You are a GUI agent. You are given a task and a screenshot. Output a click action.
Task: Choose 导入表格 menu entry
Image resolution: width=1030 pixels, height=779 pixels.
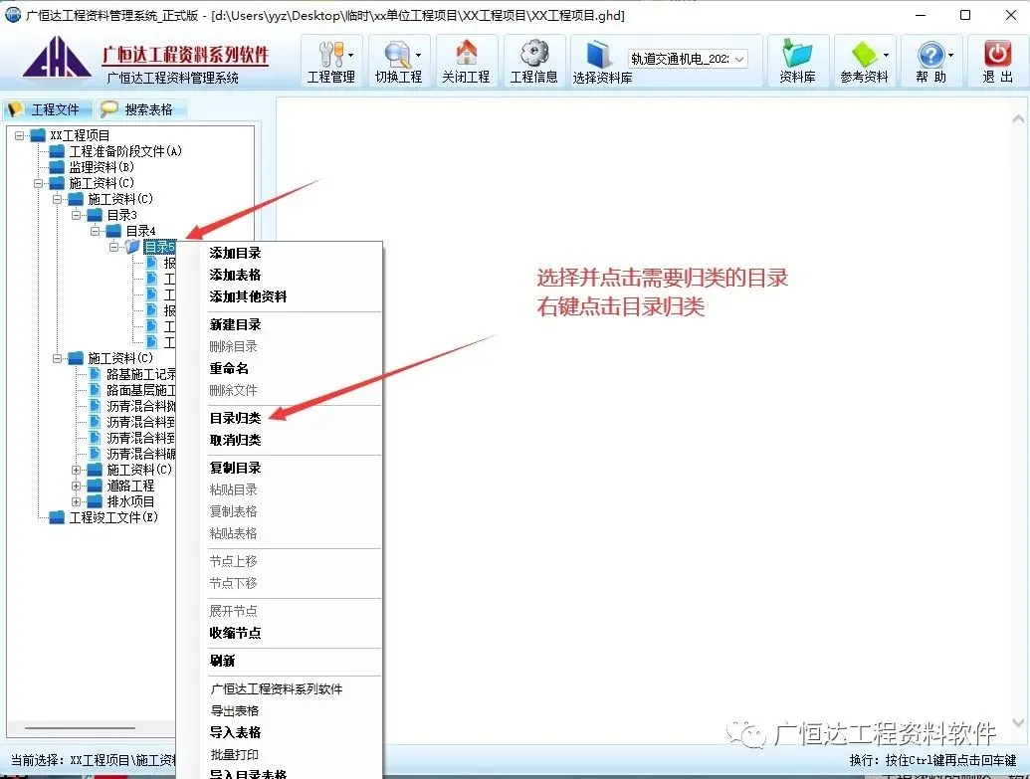coord(235,732)
